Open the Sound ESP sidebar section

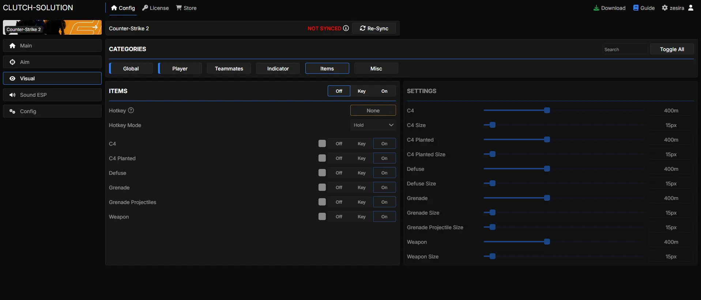coord(52,95)
